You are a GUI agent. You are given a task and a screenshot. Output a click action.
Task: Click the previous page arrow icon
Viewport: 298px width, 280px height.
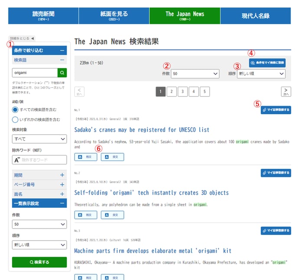click(x=79, y=91)
